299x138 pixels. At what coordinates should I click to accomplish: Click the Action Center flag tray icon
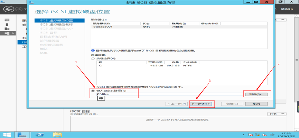tap(251, 135)
